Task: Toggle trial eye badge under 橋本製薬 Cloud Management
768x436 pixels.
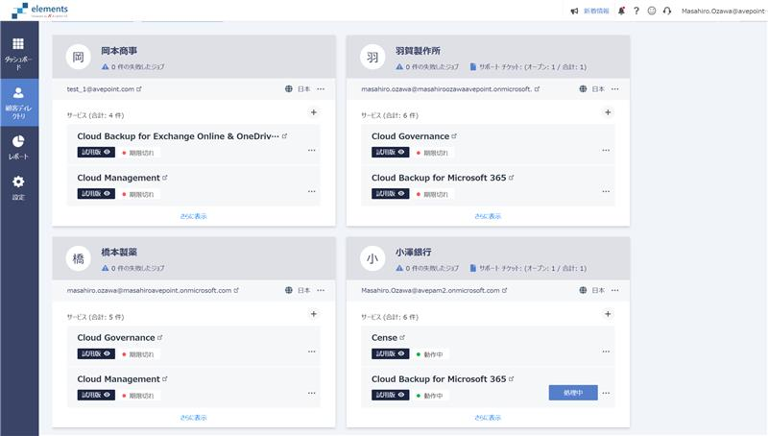Action: [x=96, y=395]
